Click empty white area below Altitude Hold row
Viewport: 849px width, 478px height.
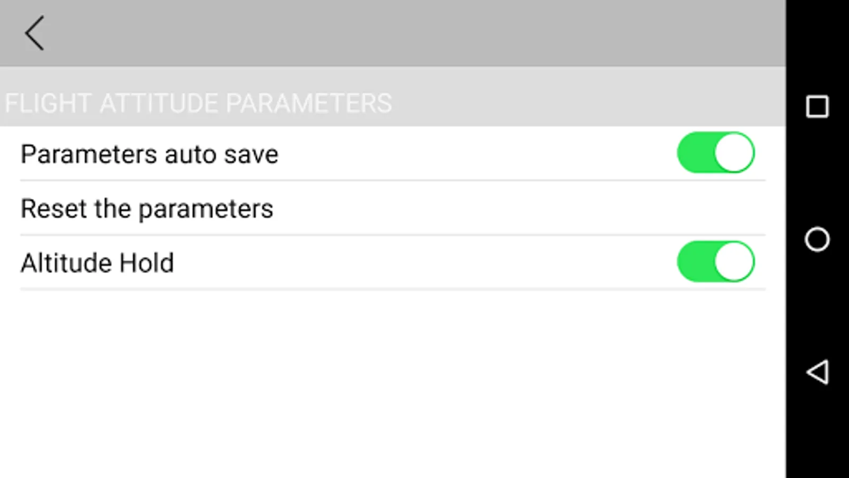(x=393, y=382)
